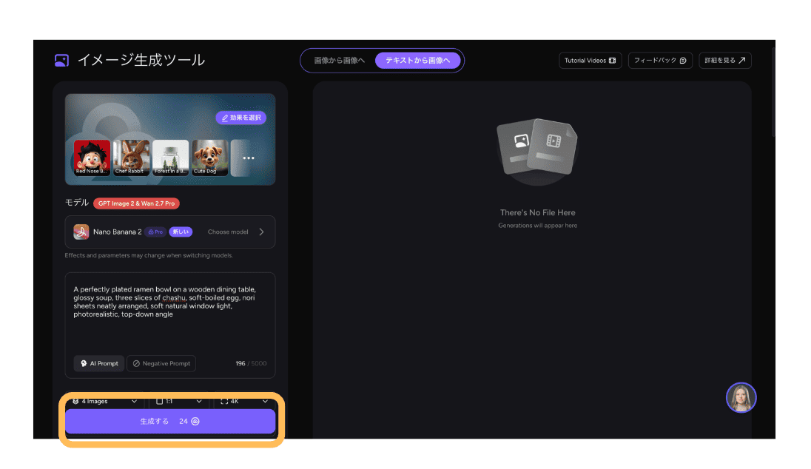Open the フィードバック feedback form

tap(660, 61)
